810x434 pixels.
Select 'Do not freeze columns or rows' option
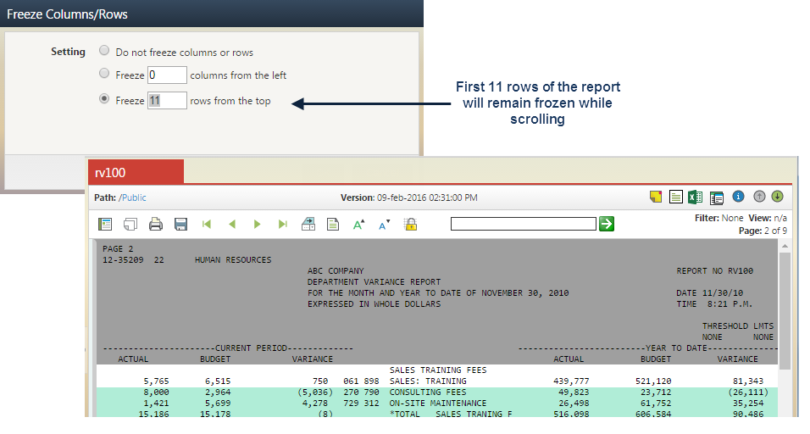[104, 51]
